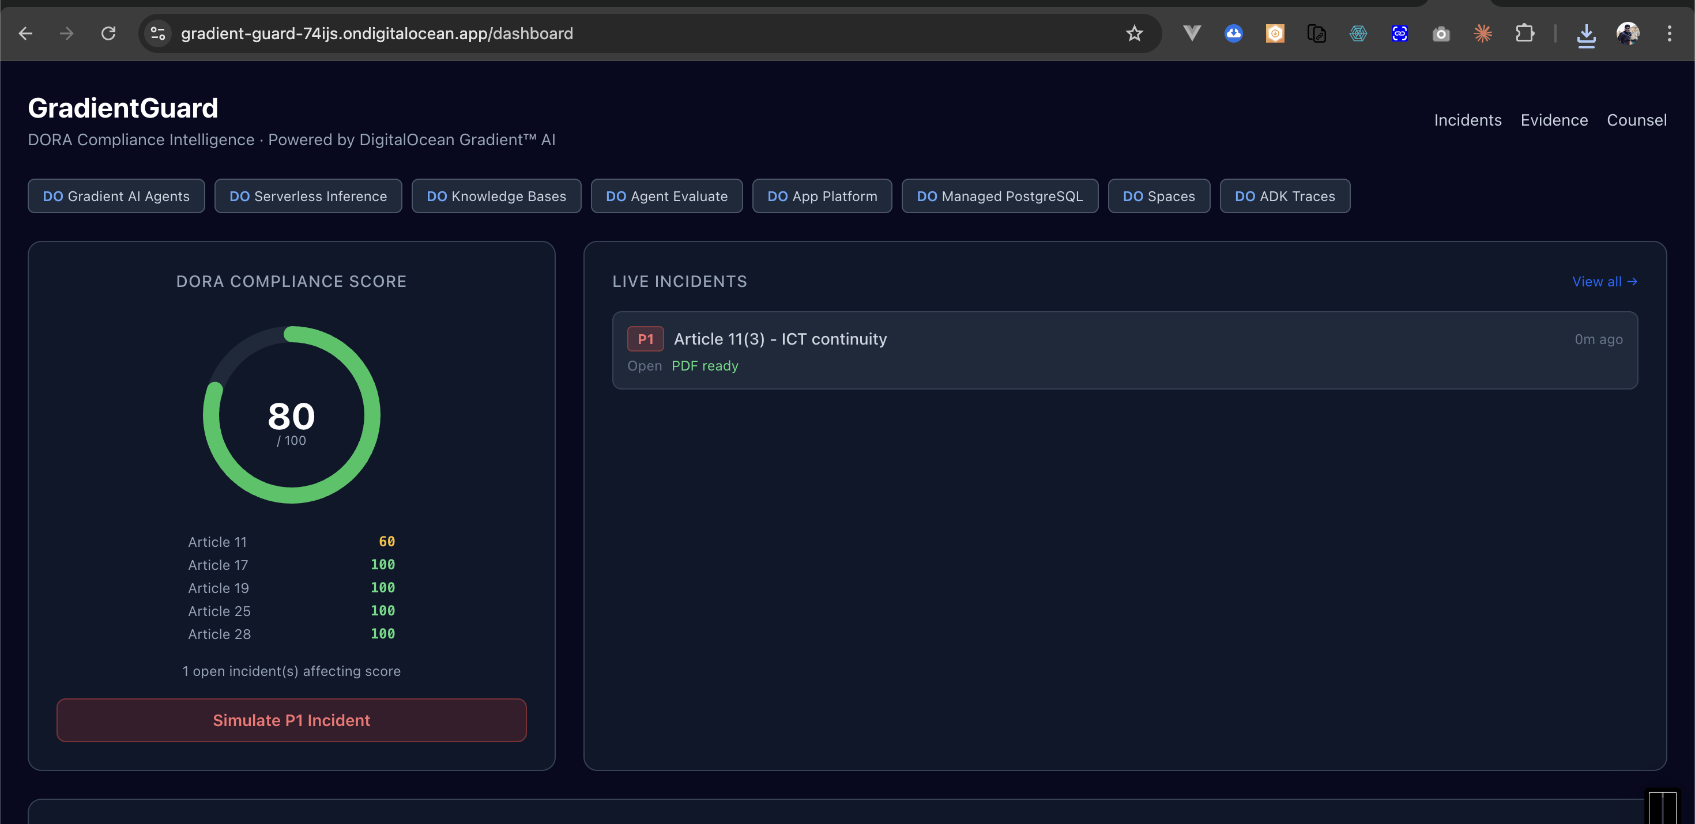Open the site information icon
This screenshot has width=1695, height=824.
pos(158,33)
